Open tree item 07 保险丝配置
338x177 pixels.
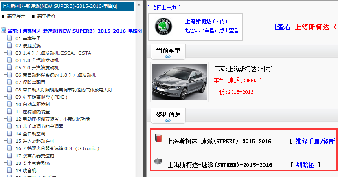click(x=31, y=82)
